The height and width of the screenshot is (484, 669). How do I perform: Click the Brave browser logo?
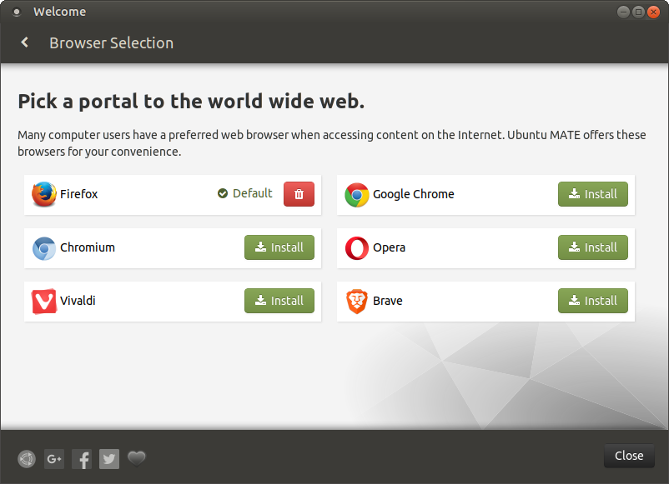tap(356, 301)
